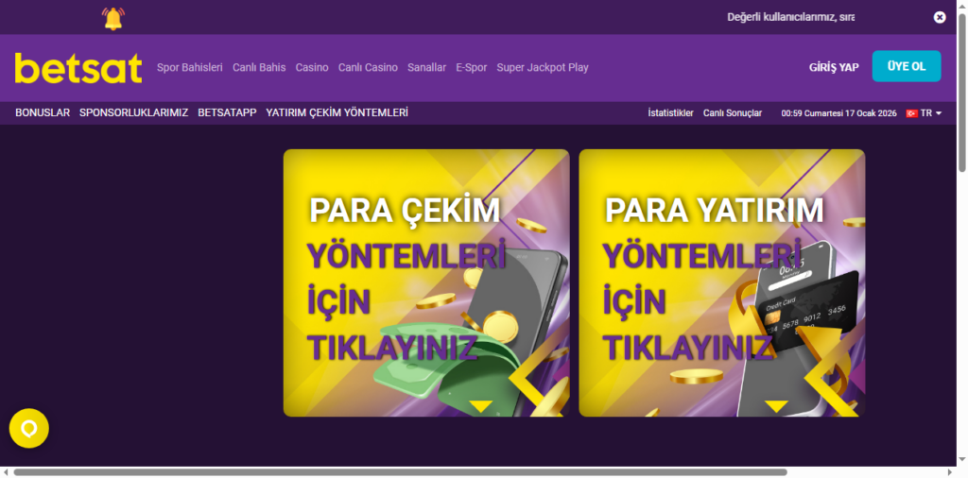Open Sanallar section
The height and width of the screenshot is (478, 968).
tap(426, 68)
